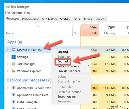Click the Antimalware Service Executable icon

click(14, 88)
